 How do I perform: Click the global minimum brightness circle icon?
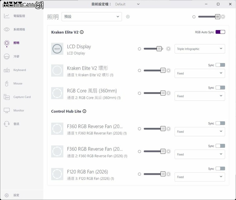pos(194,17)
